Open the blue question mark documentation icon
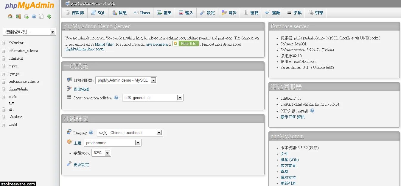The image size is (401, 186). click(x=34, y=17)
